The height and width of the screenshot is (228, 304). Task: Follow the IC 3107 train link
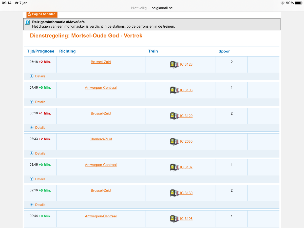point(186,167)
